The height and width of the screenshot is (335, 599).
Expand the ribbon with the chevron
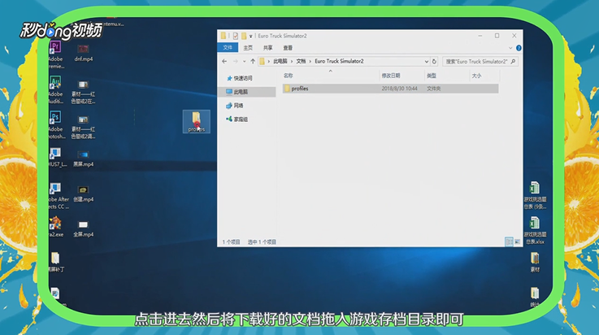pos(510,48)
